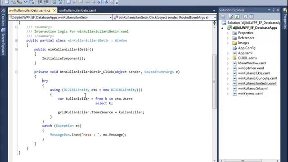Close the Solution Explorer panel
Viewport: 288px width, 162px height.
[x=278, y=10]
